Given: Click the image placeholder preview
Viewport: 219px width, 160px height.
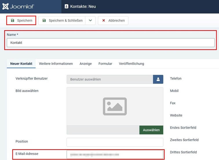Looking at the screenshot, I should click(115, 106).
